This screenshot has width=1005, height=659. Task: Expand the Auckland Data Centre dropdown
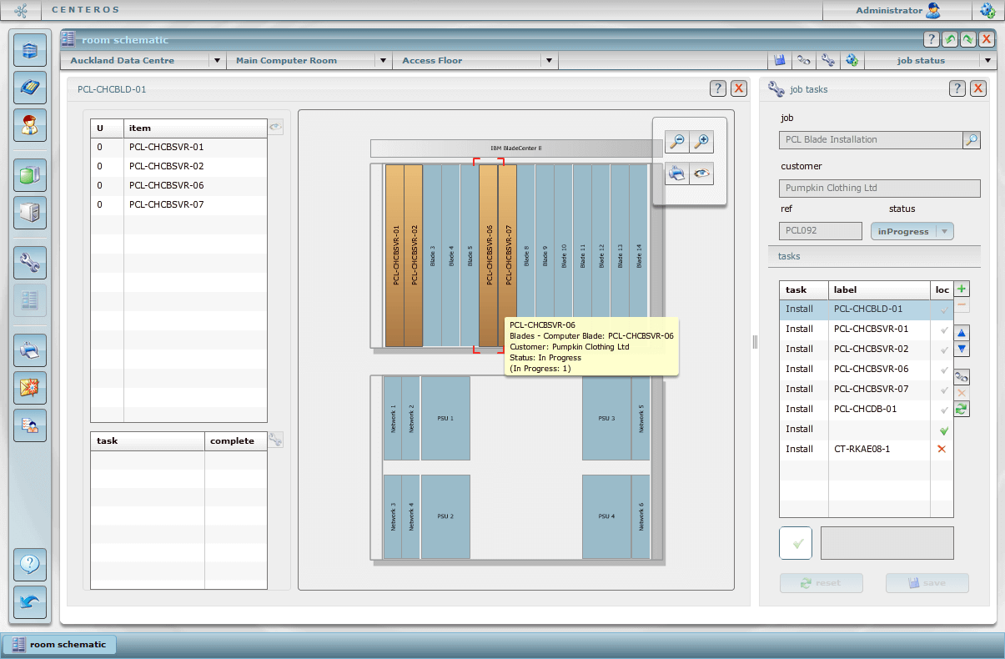click(217, 61)
